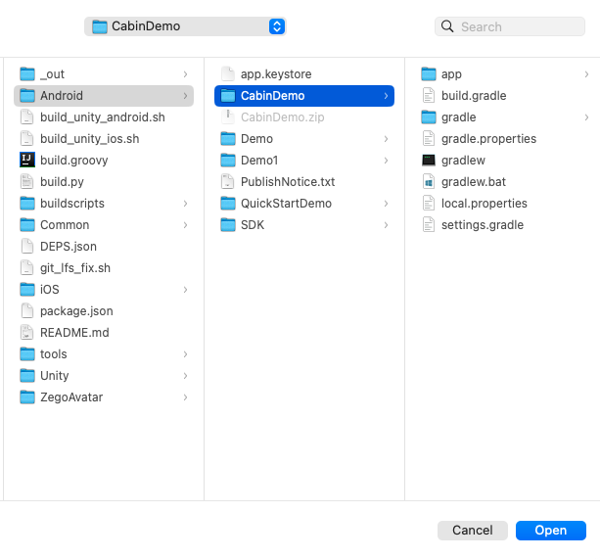
Task: Select the settings.gradle file
Action: pyautogui.click(x=482, y=225)
